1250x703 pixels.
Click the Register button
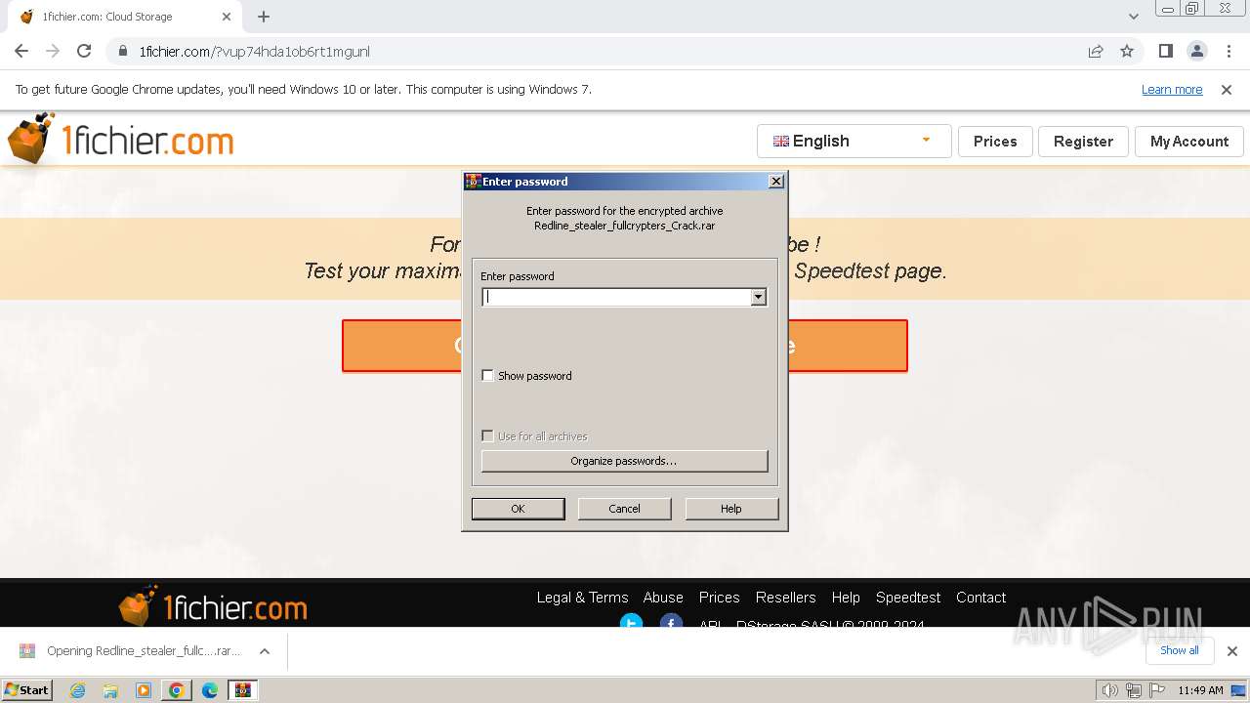(1083, 142)
